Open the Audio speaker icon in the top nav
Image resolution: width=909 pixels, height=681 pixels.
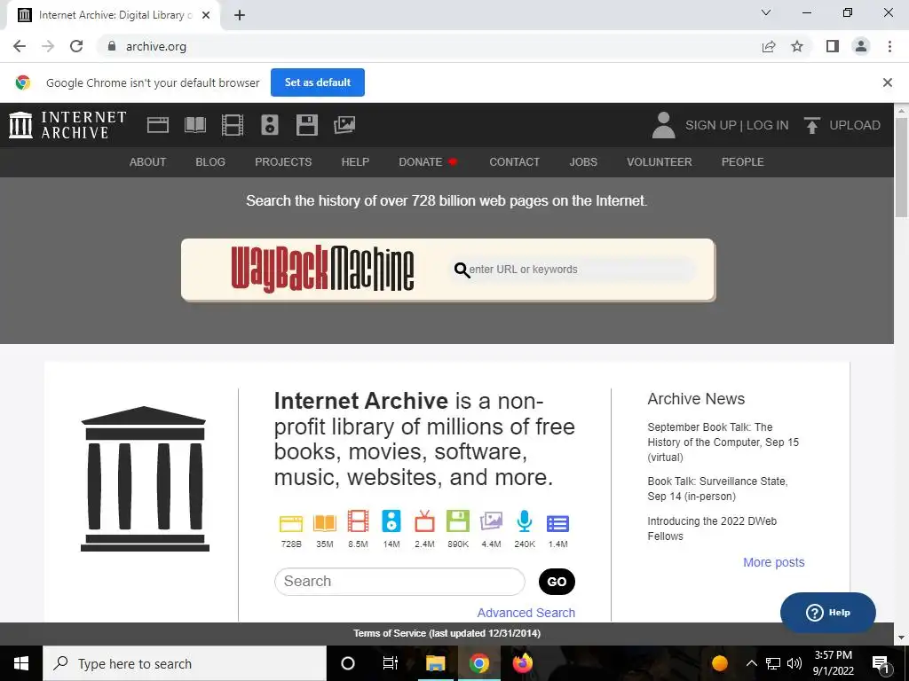click(x=270, y=124)
